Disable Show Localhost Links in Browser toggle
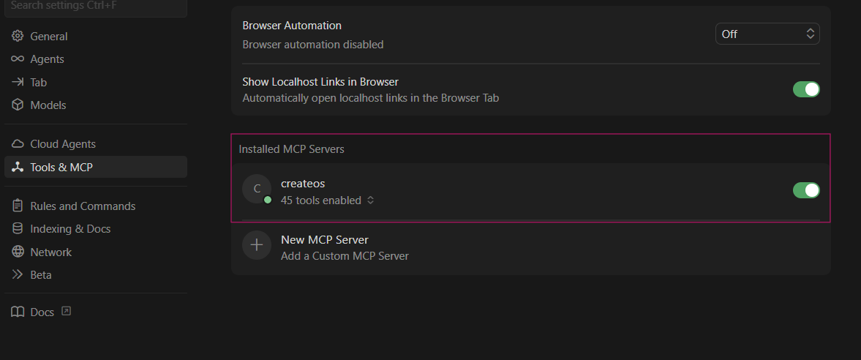The width and height of the screenshot is (861, 360). (806, 89)
